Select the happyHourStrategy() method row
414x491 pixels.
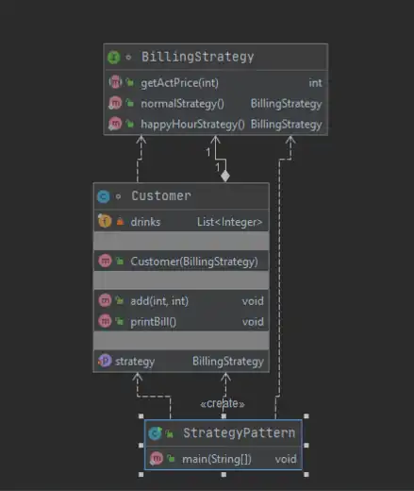click(x=216, y=124)
